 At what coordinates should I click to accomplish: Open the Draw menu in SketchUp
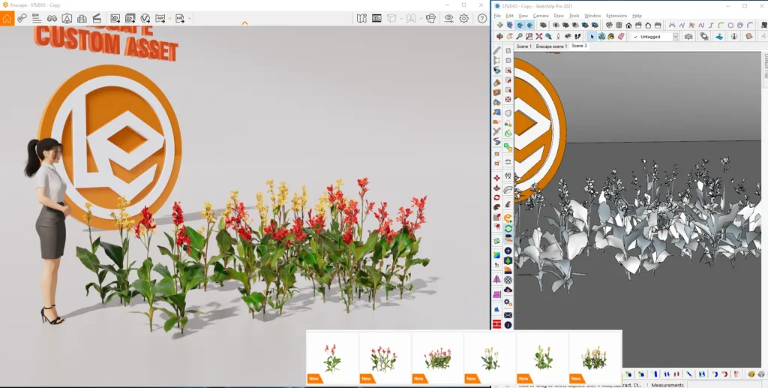coord(558,16)
